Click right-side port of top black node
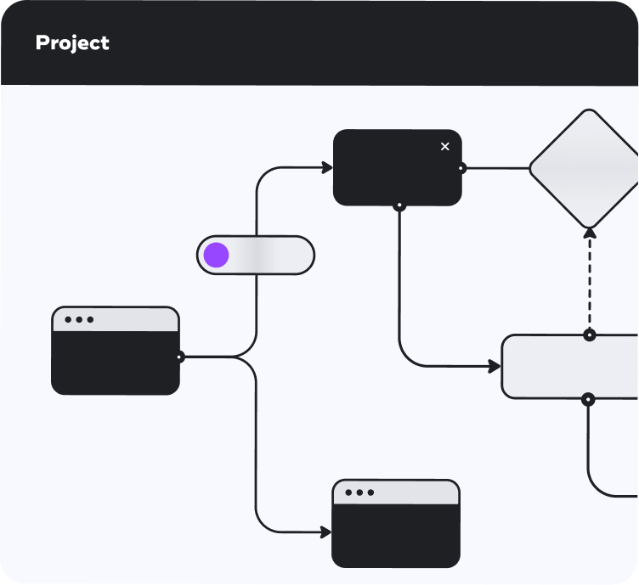Image resolution: width=639 pixels, height=585 pixels. tap(461, 168)
